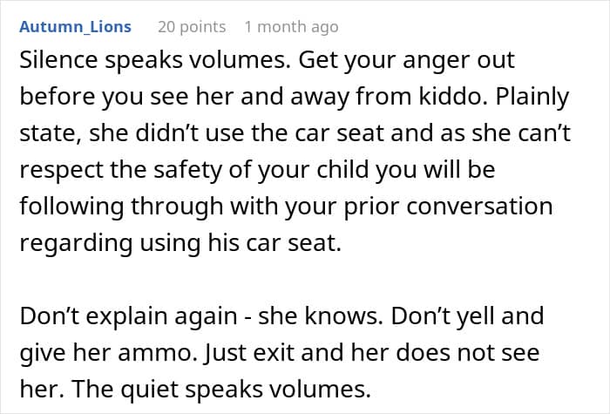Click the words prior conversation

pos(448,207)
